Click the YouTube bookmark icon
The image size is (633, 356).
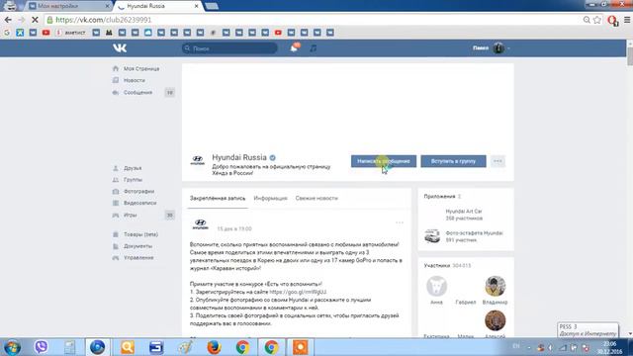click(46, 33)
